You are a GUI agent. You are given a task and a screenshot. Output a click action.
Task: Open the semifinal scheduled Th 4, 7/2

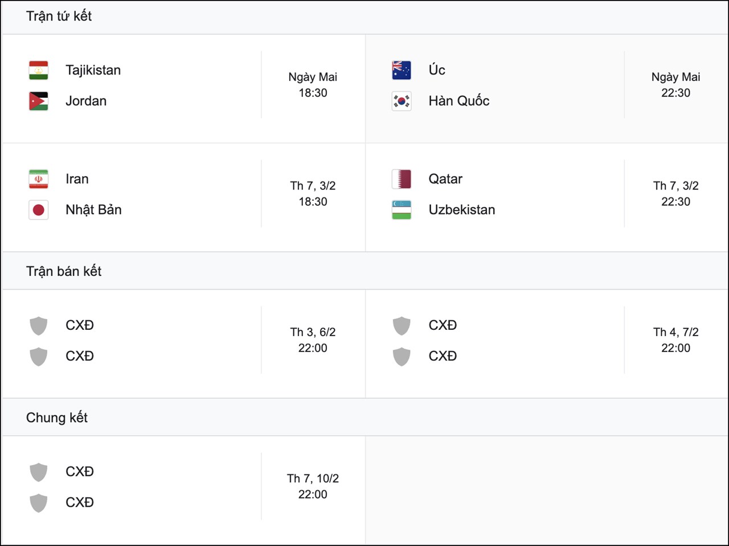pyautogui.click(x=675, y=340)
